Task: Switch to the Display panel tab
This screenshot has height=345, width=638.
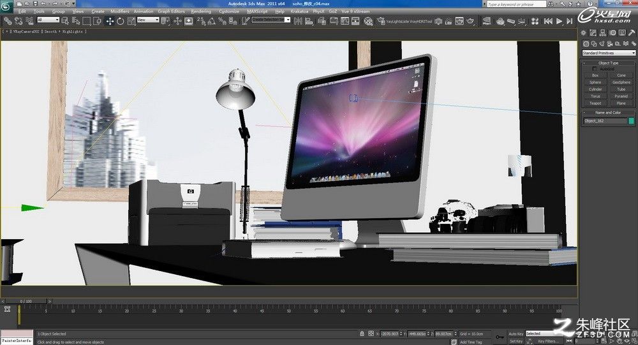Action: coord(622,33)
